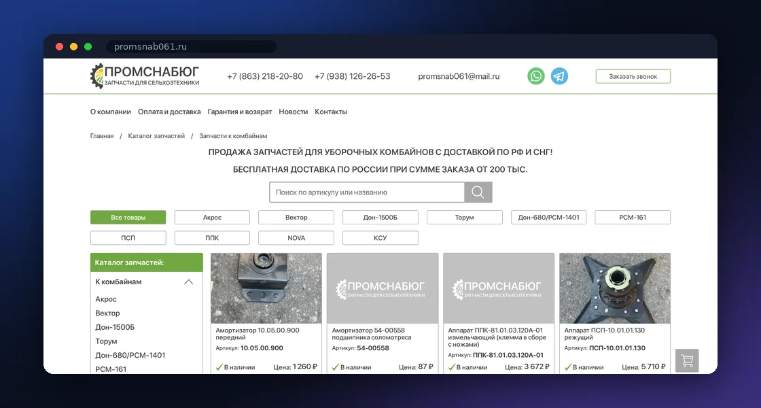
Task: Open Дон-1500Б in the sidebar catalog
Action: (x=115, y=327)
